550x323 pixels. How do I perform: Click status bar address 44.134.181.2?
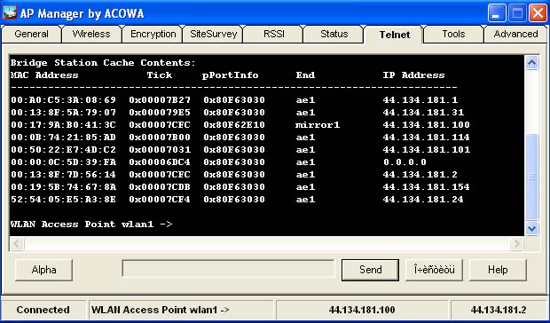pyautogui.click(x=498, y=310)
